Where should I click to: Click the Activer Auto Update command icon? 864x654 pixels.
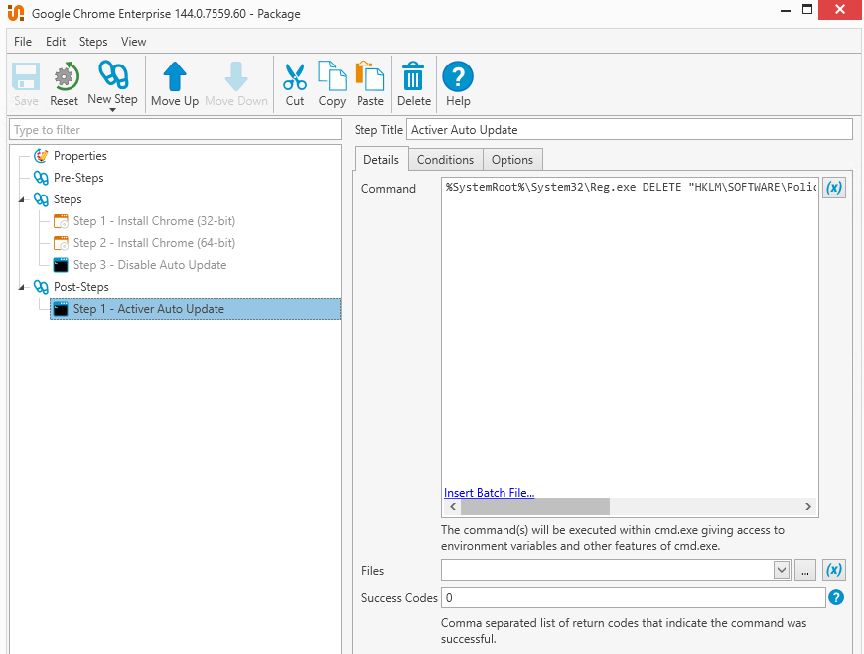click(x=61, y=309)
